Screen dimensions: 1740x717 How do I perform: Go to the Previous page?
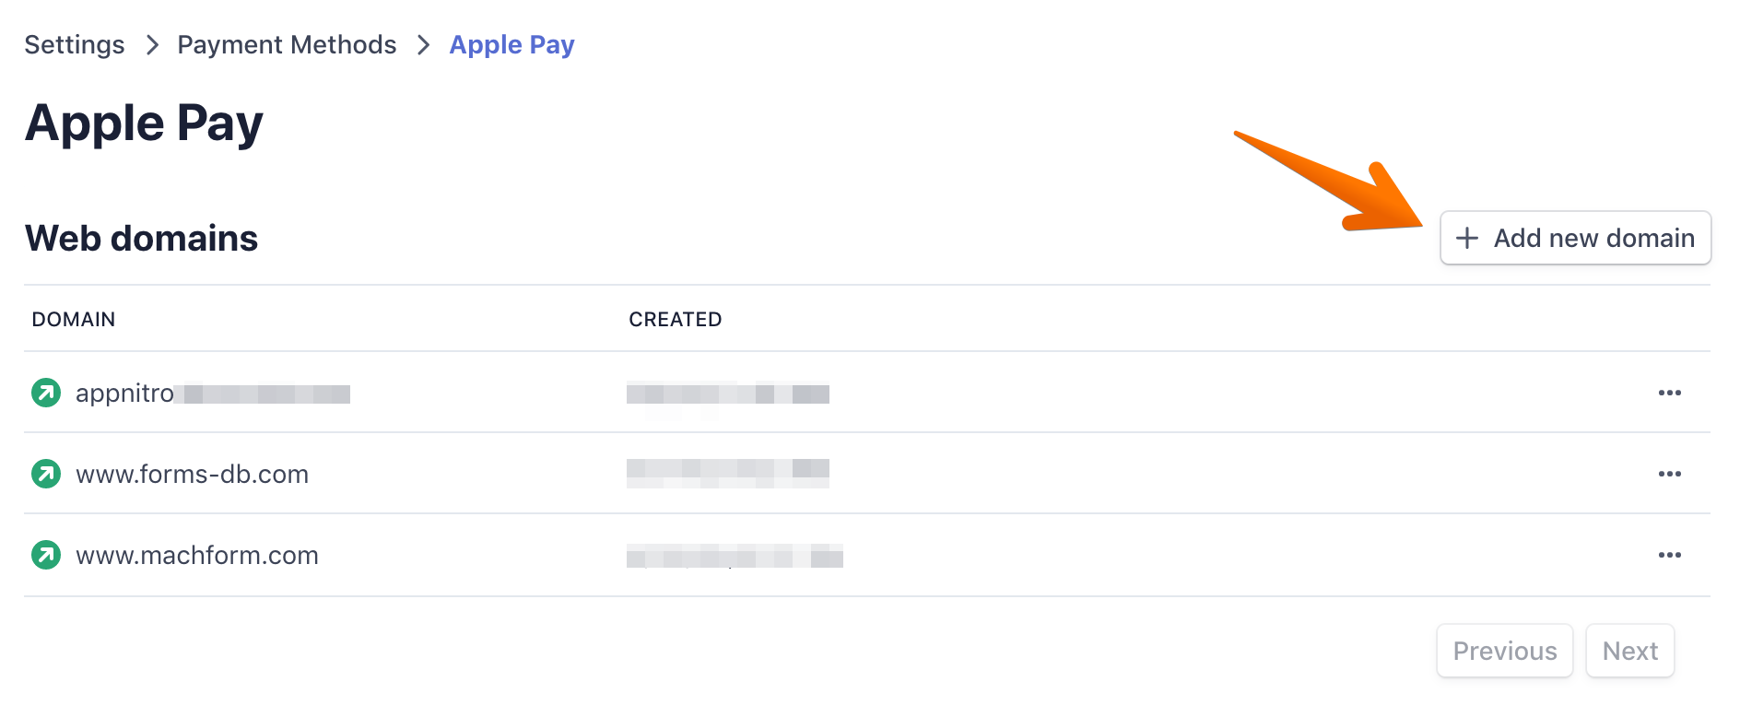click(1504, 651)
